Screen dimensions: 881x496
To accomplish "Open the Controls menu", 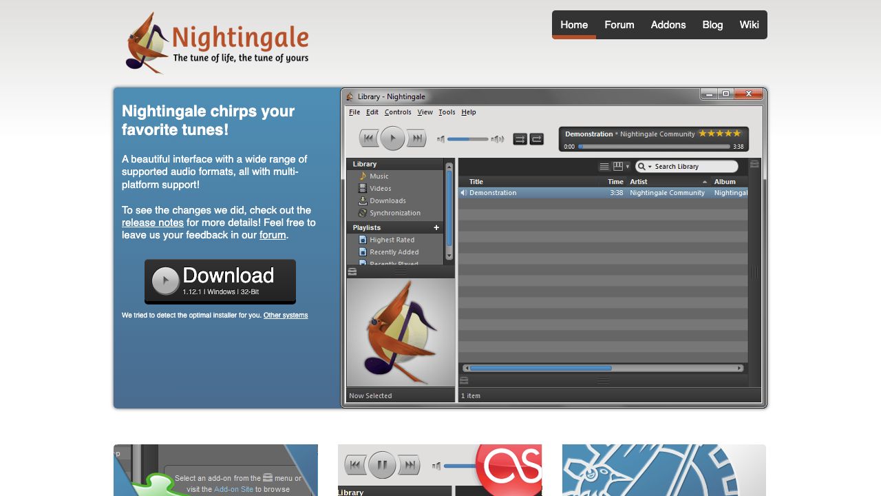I will point(398,112).
